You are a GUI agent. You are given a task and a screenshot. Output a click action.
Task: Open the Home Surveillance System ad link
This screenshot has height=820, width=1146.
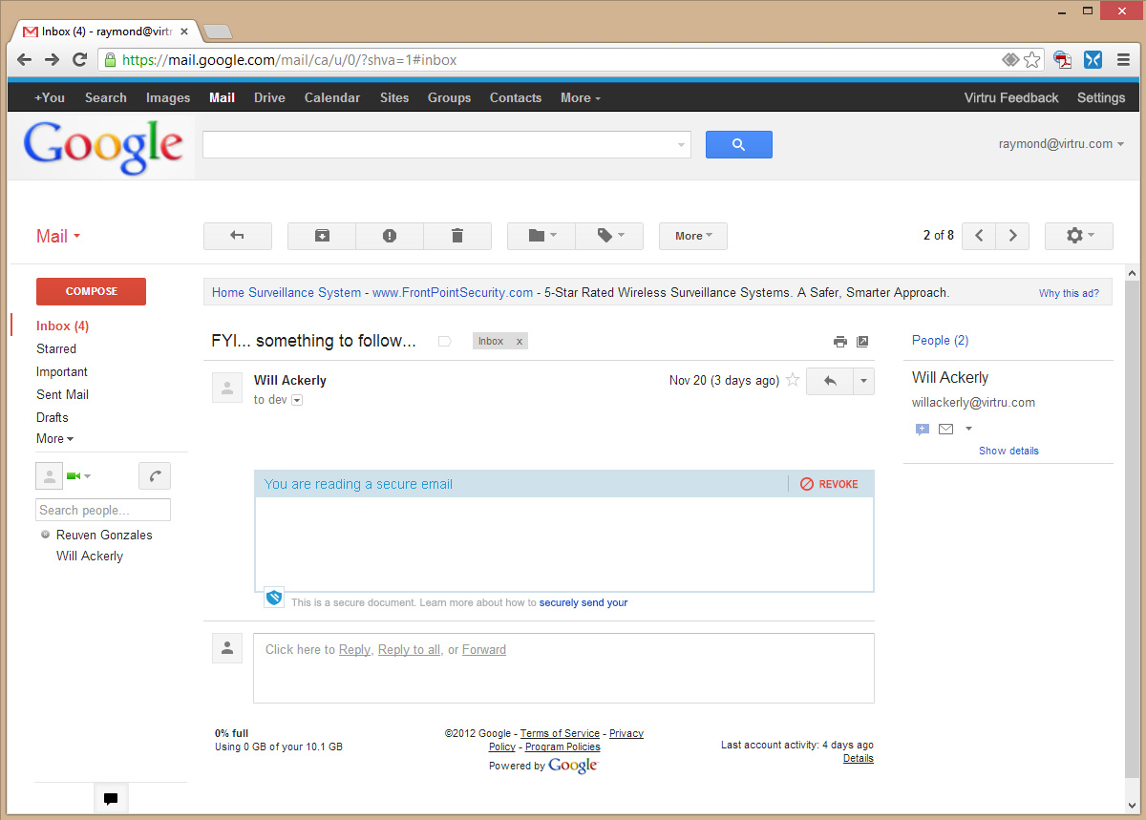tap(286, 292)
